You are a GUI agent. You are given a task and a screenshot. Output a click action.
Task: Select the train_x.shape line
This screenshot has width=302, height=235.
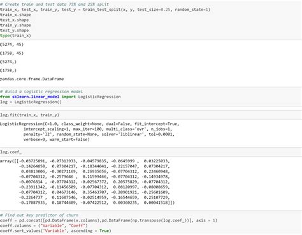pos(15,15)
